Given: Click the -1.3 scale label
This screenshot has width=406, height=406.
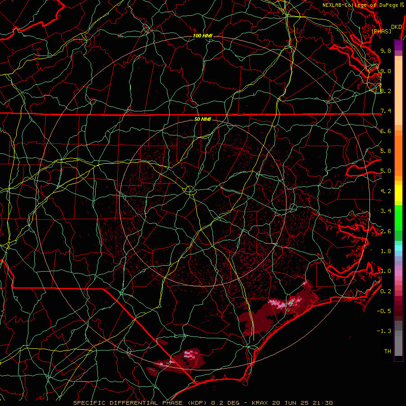Looking at the screenshot, I should click(384, 331).
